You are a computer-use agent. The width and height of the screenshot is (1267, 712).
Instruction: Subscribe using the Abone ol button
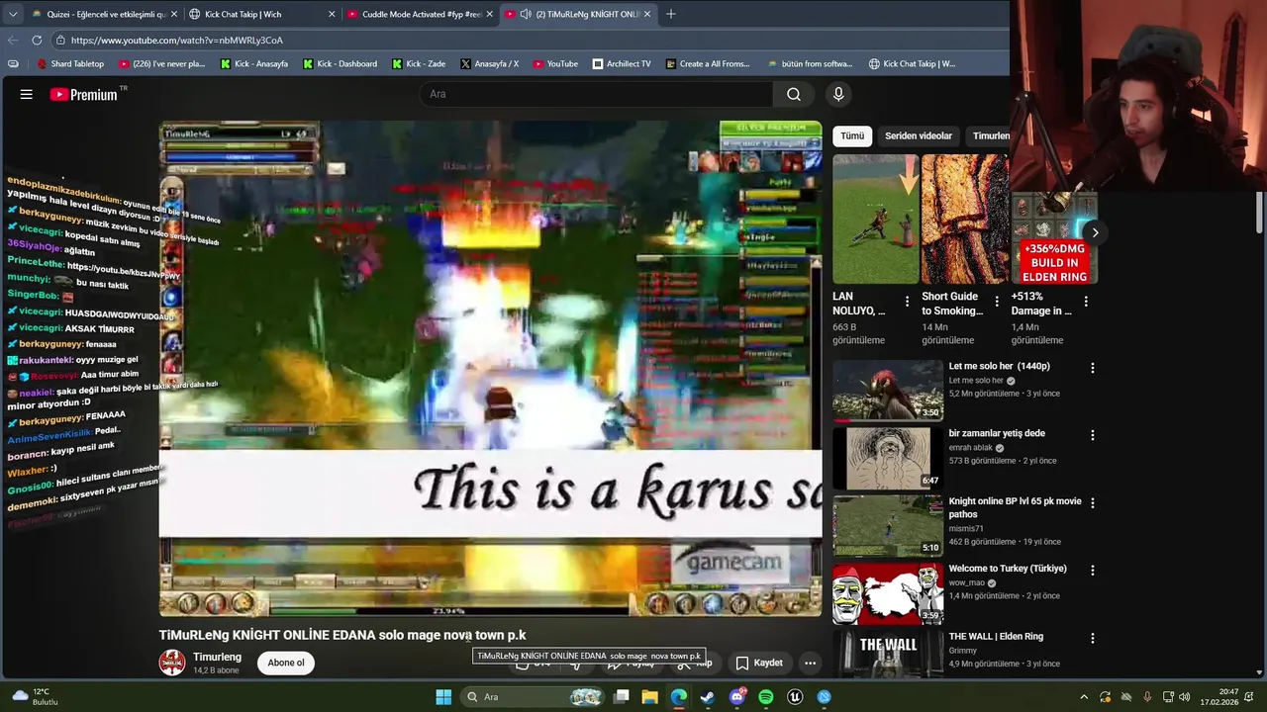pyautogui.click(x=286, y=663)
